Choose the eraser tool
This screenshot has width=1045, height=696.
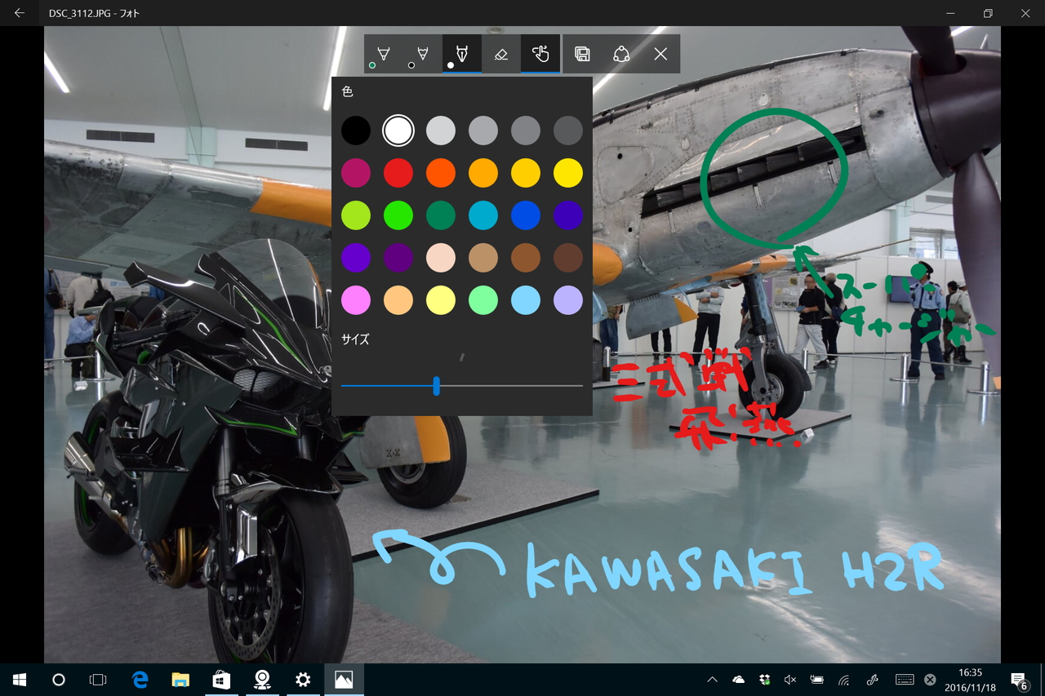click(501, 54)
